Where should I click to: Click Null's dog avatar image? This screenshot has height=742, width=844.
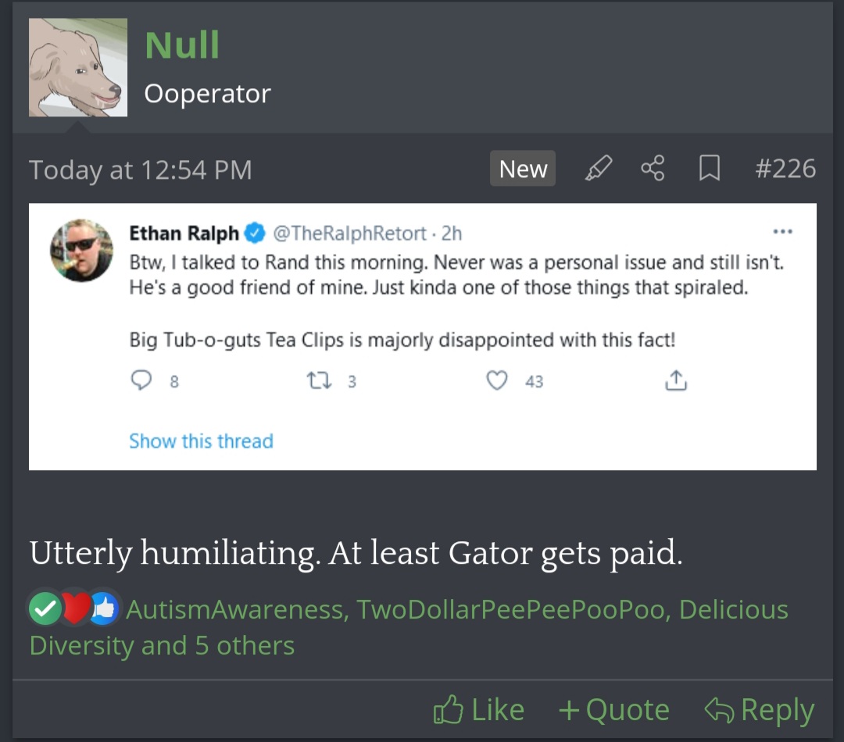[78, 68]
